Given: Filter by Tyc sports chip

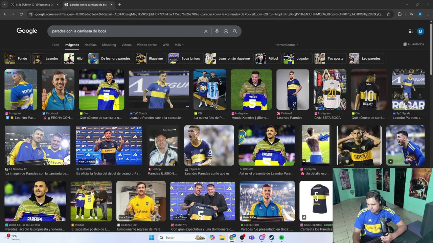Looking at the screenshot, I should (x=330, y=58).
